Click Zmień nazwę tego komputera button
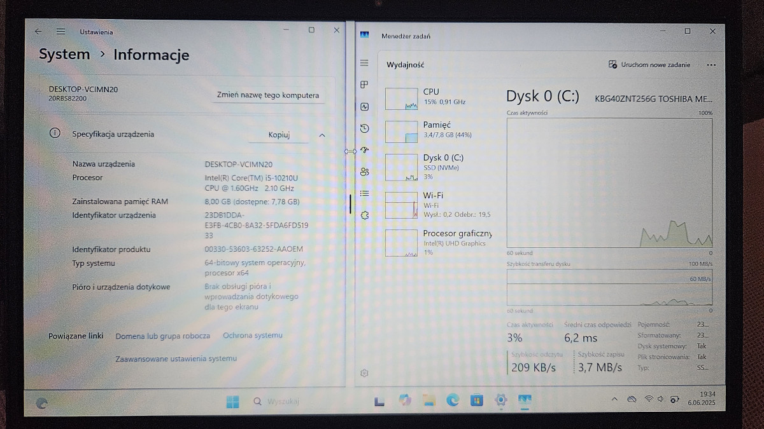The width and height of the screenshot is (764, 429). pyautogui.click(x=267, y=95)
